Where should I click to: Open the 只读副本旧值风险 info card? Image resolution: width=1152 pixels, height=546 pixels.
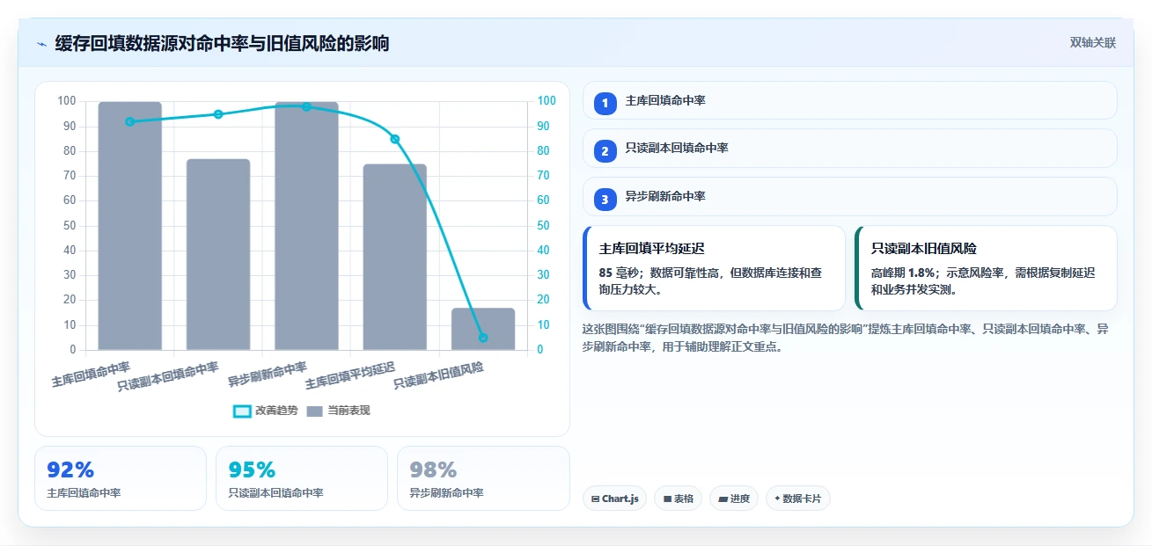point(986,268)
